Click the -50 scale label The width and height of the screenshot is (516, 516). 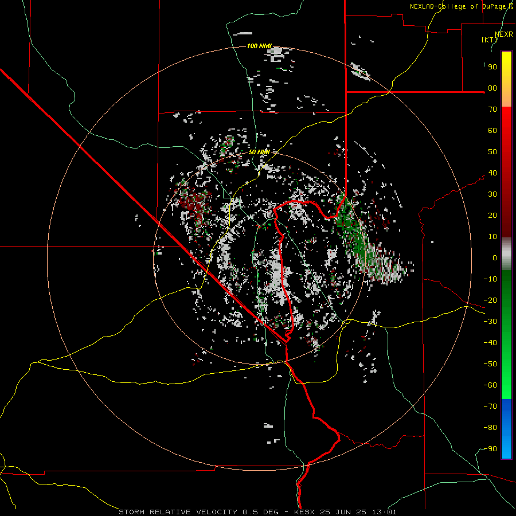[x=490, y=364]
